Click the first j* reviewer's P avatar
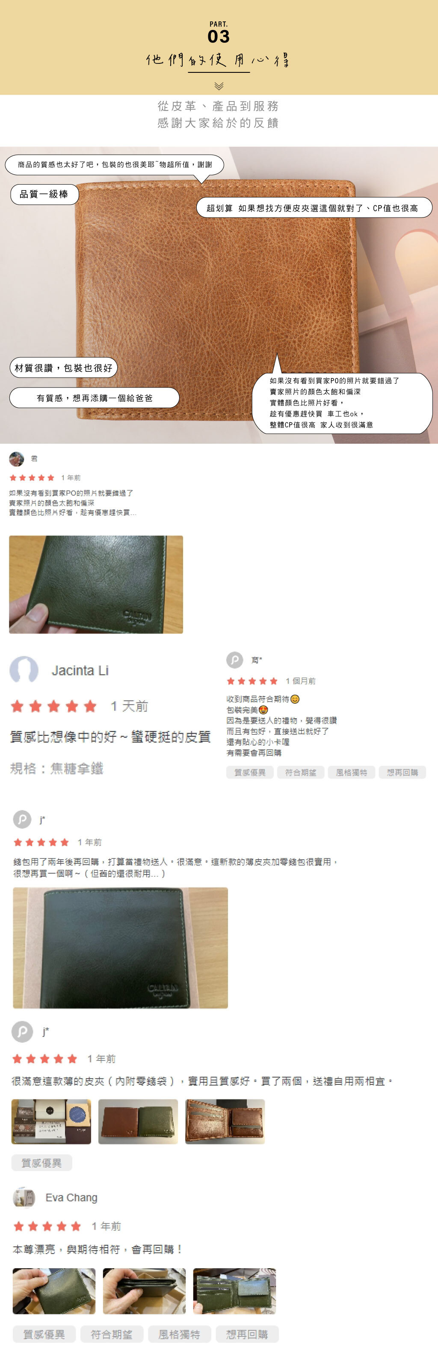Screen dimensions: 438x1359 click(22, 819)
